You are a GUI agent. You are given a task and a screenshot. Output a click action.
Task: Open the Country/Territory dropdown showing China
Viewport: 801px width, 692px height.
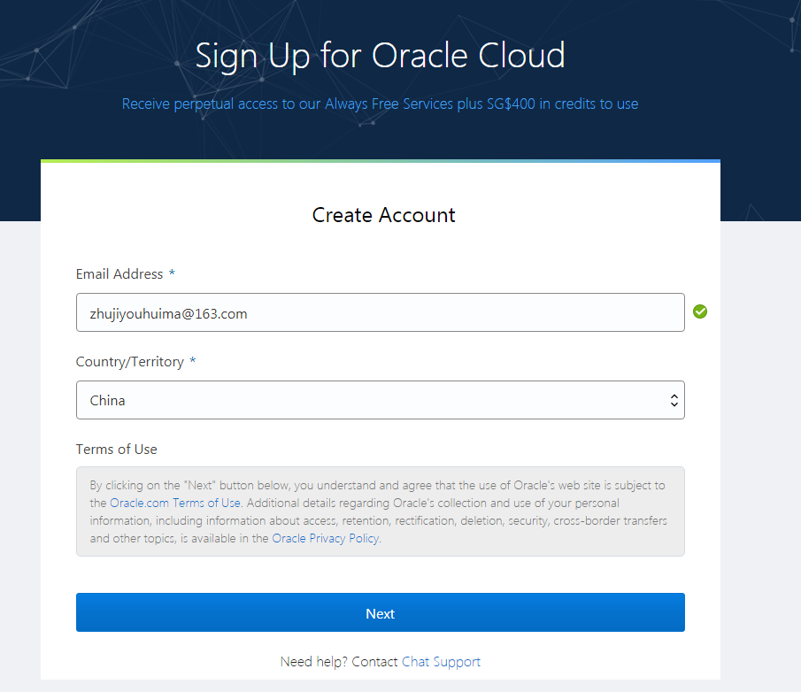(380, 400)
